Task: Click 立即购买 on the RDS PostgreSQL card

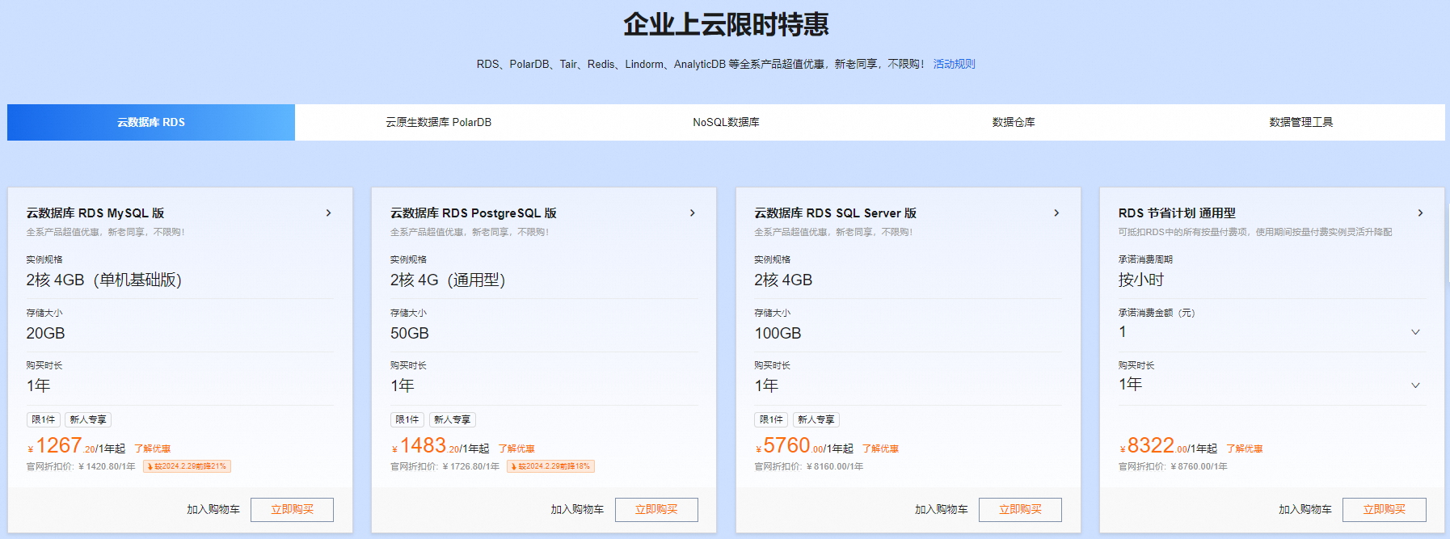Action: [x=656, y=510]
